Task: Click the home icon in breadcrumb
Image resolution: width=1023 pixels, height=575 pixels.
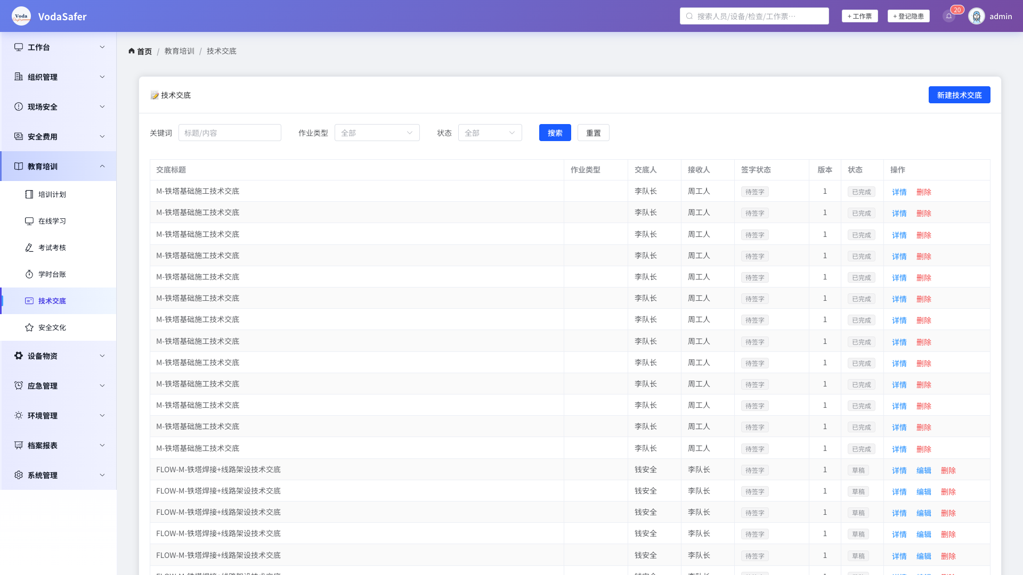Action: pyautogui.click(x=132, y=51)
